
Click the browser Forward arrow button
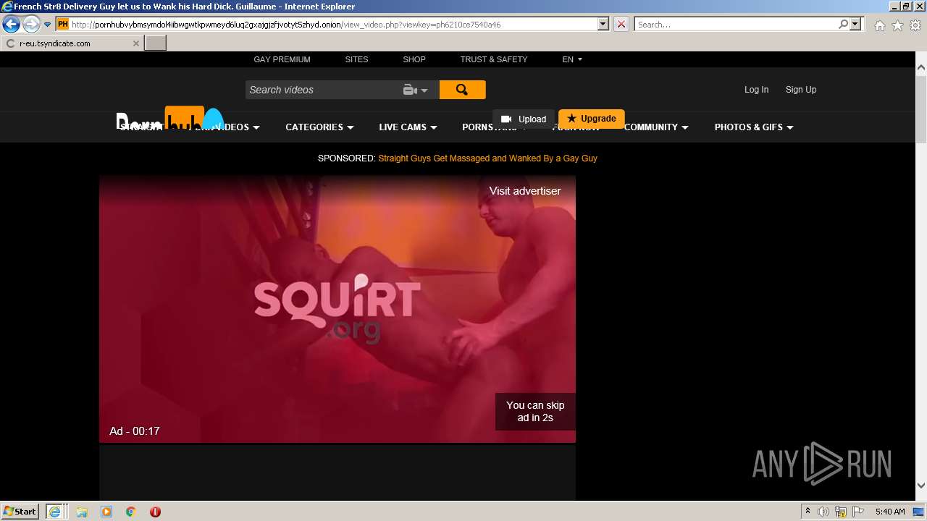(x=31, y=25)
